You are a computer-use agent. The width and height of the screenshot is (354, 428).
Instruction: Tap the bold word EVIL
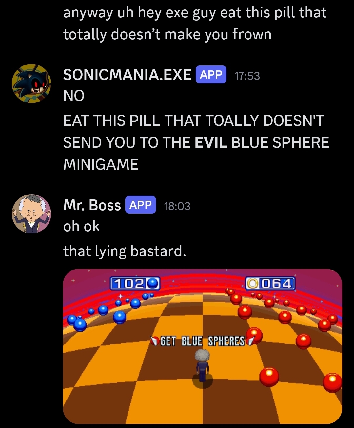click(x=211, y=143)
